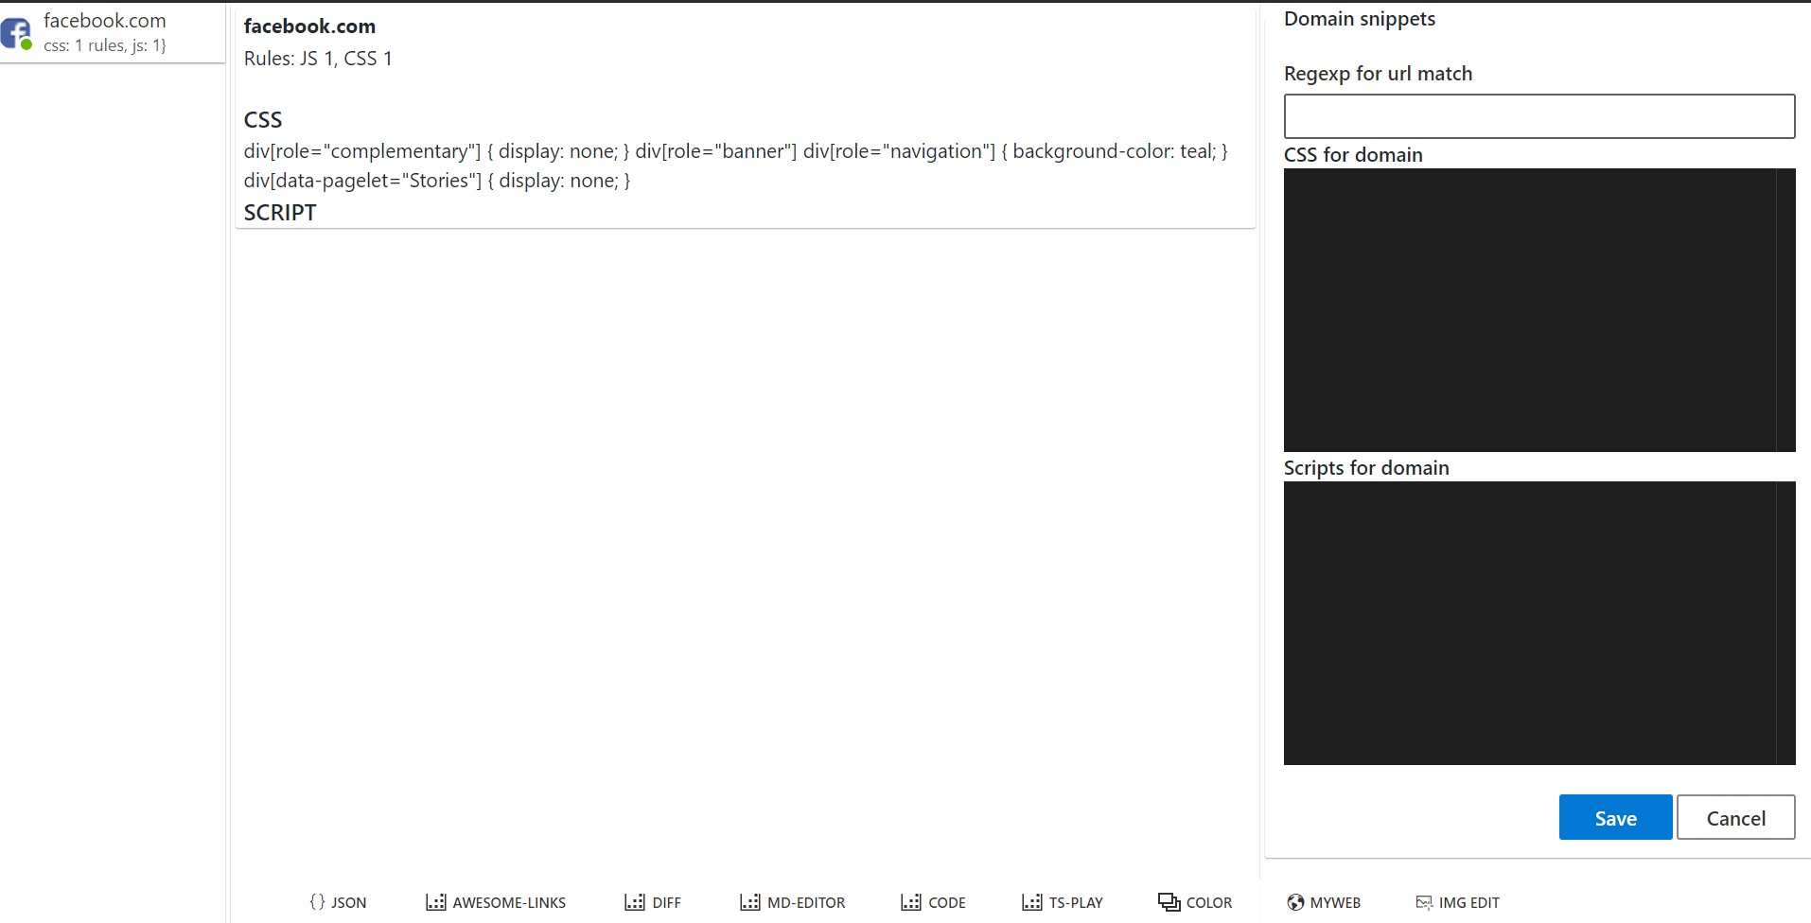Click the COLOR overlapping squares icon

pos(1169,902)
